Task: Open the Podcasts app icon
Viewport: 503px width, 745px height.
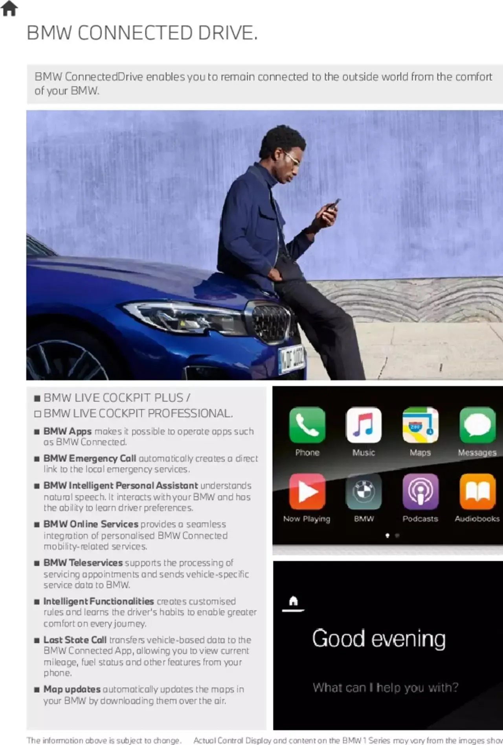Action: 420,492
